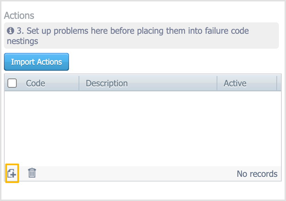Viewport: 286px width, 201px height.
Task: Sort by the Active column header
Action: (235, 83)
